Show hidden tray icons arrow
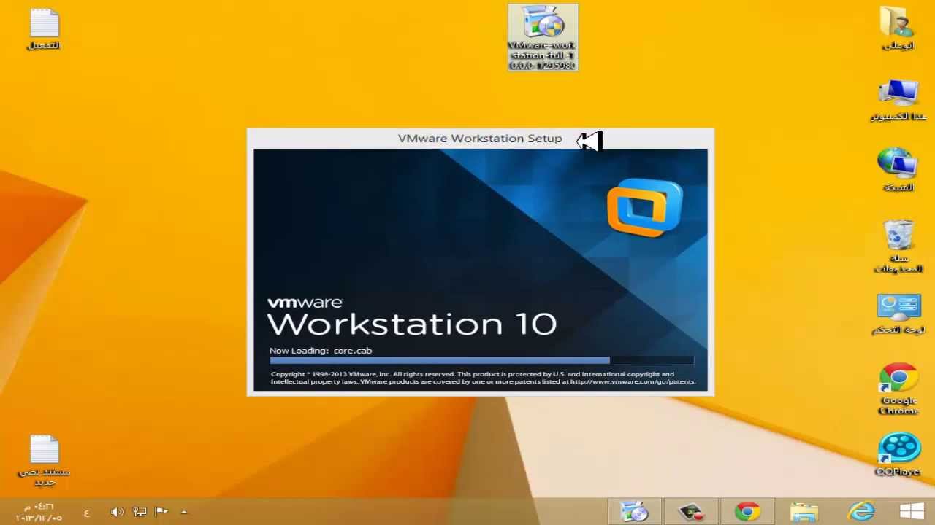This screenshot has height=525, width=935. tap(184, 512)
